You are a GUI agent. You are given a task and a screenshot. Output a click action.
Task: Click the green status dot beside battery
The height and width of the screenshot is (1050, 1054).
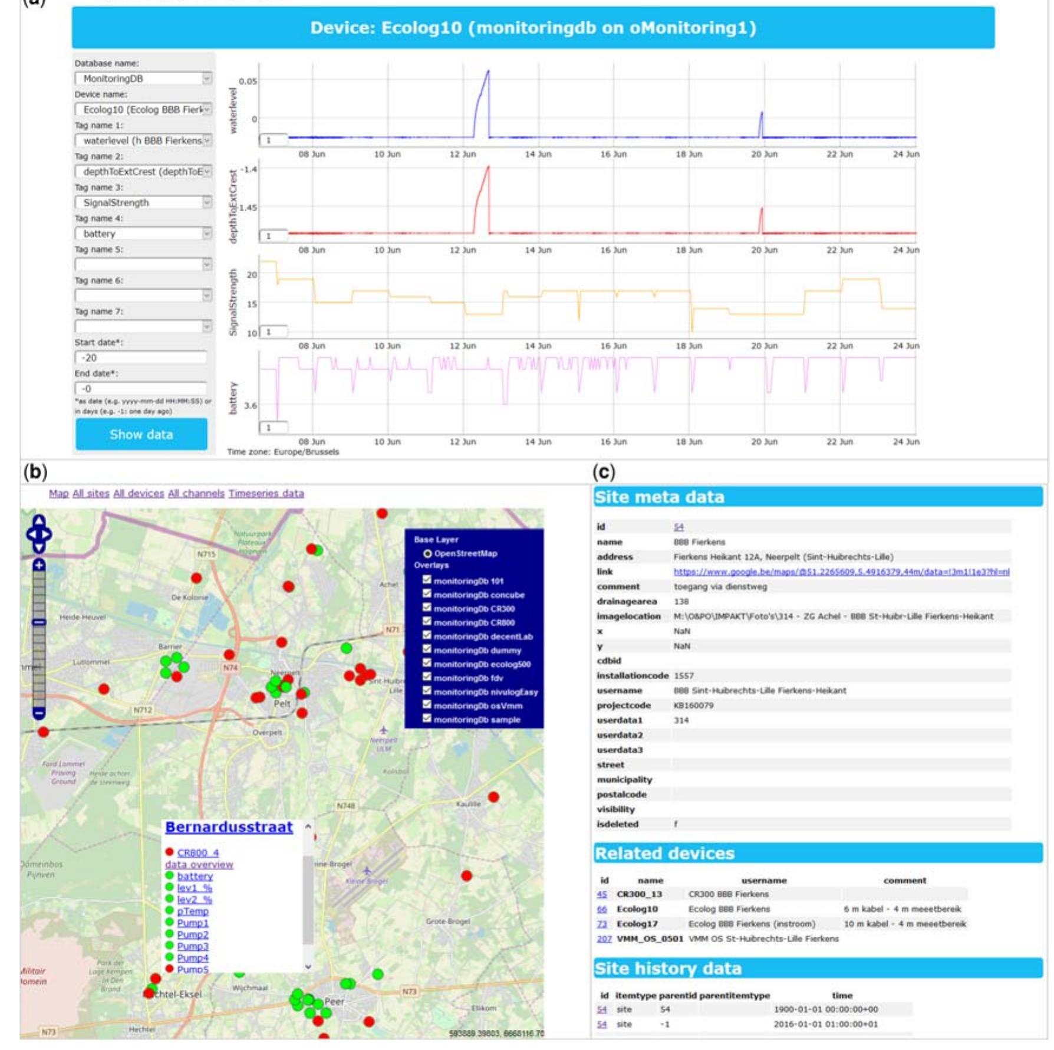[170, 876]
